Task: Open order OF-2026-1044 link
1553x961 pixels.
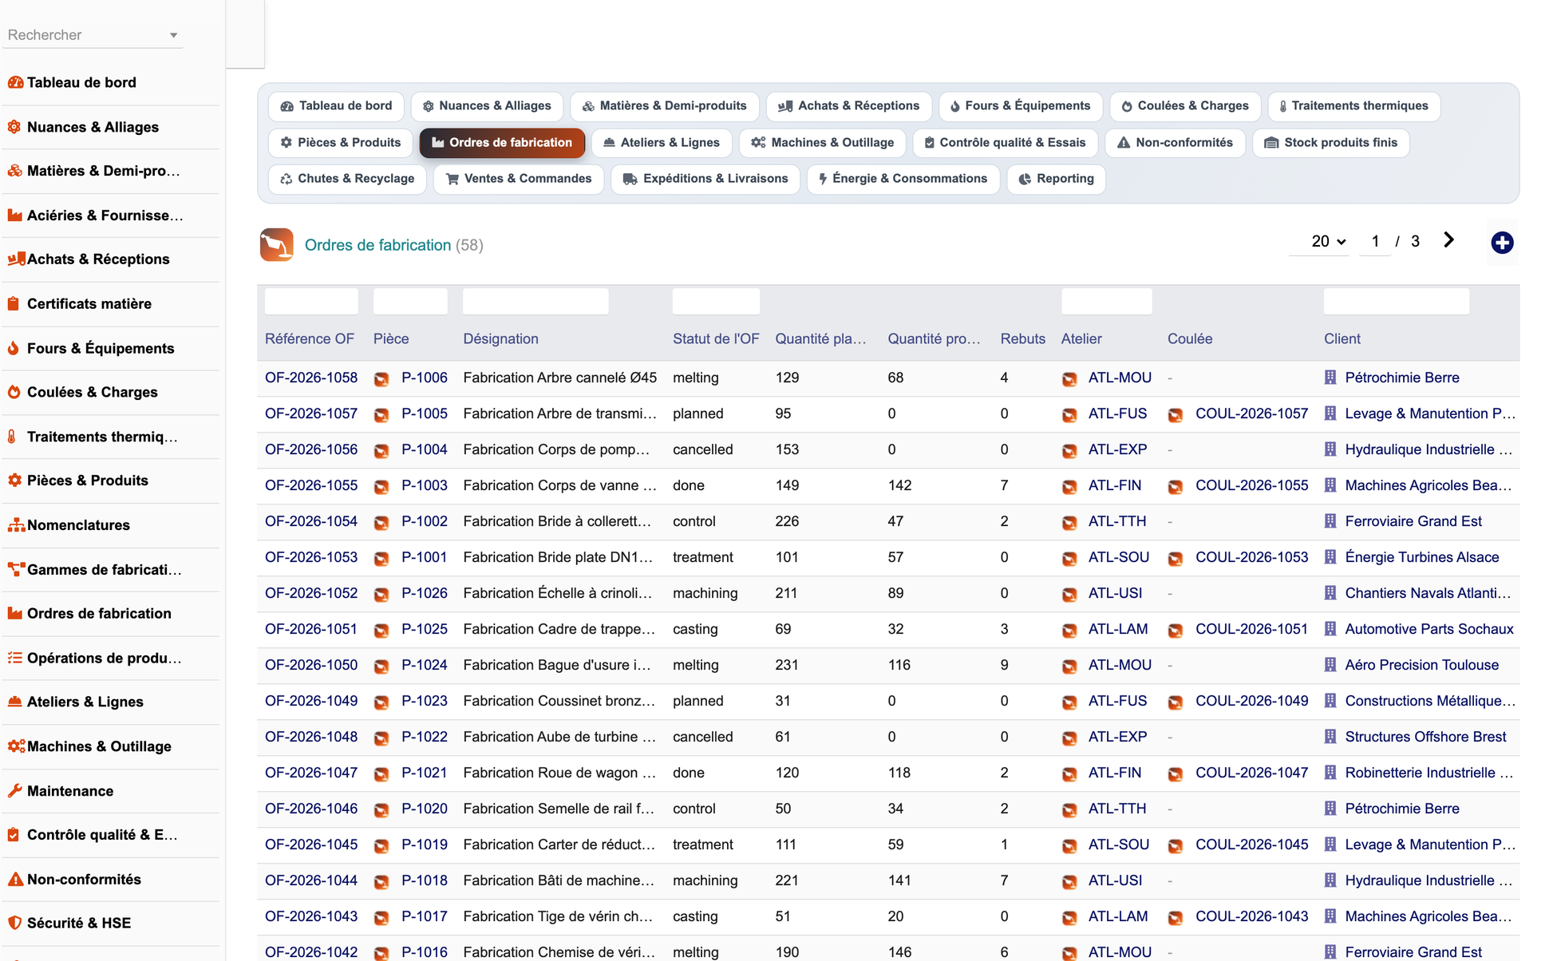Action: pyautogui.click(x=311, y=880)
